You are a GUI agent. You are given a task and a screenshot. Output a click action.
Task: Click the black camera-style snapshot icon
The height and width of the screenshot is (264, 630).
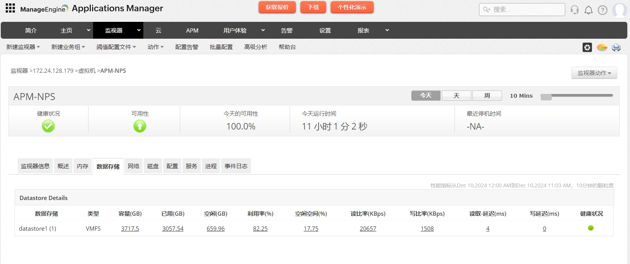tap(587, 47)
